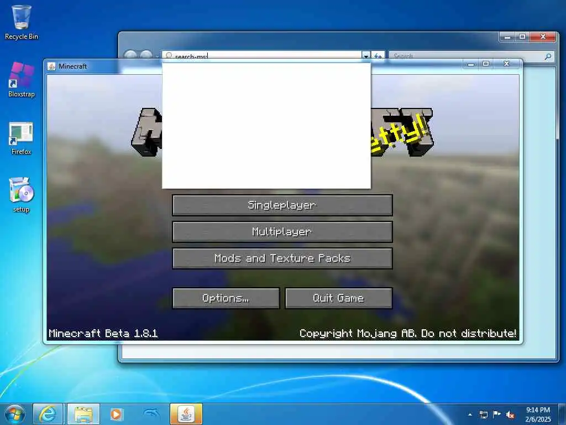Select the setup installer desktop icon
The height and width of the screenshot is (425, 566).
(x=22, y=195)
